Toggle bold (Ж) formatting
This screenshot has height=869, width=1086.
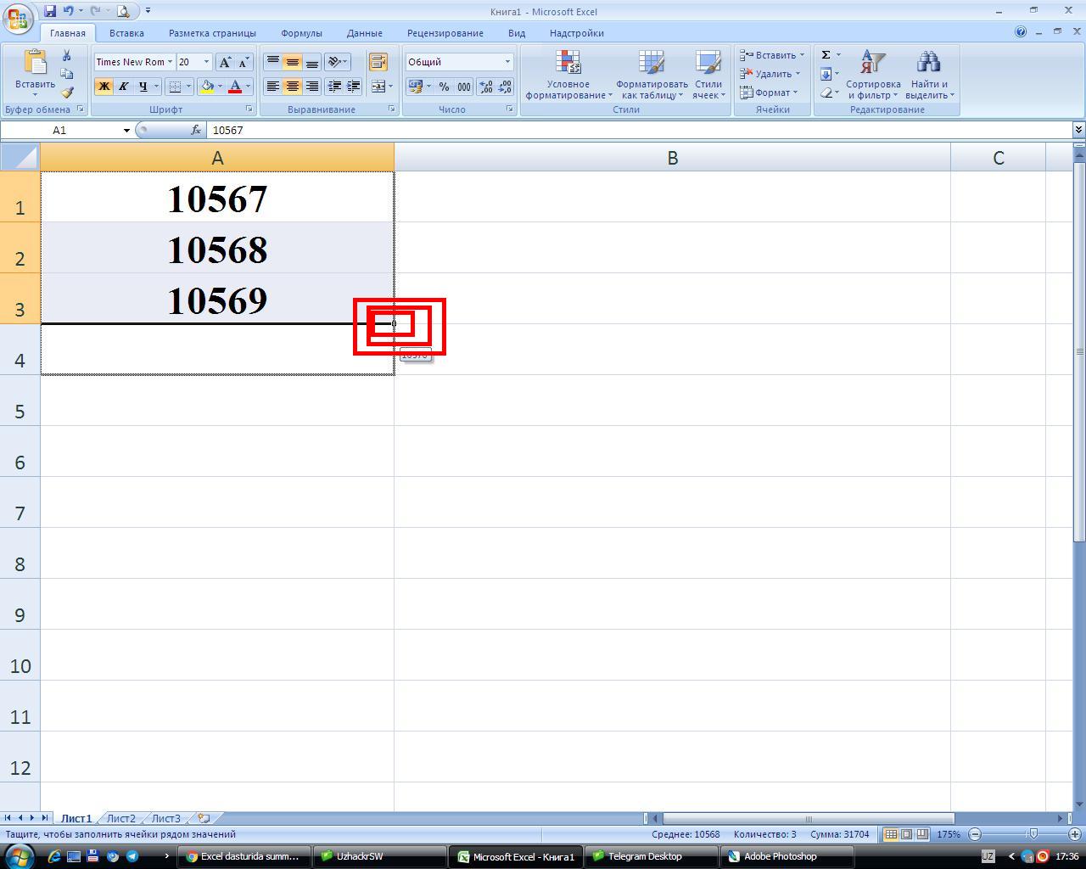(104, 87)
